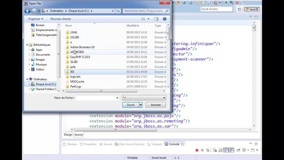
Task: Minimize the Console panel
Action: click(x=250, y=144)
